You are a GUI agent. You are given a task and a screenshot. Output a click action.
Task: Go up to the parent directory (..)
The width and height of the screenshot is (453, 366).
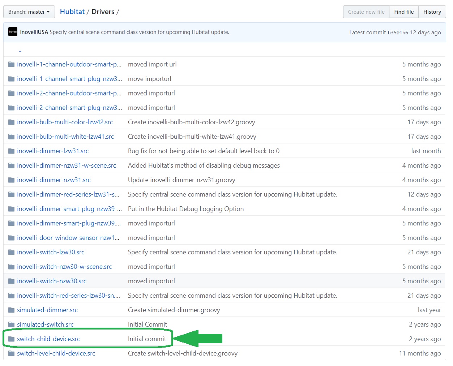point(20,50)
